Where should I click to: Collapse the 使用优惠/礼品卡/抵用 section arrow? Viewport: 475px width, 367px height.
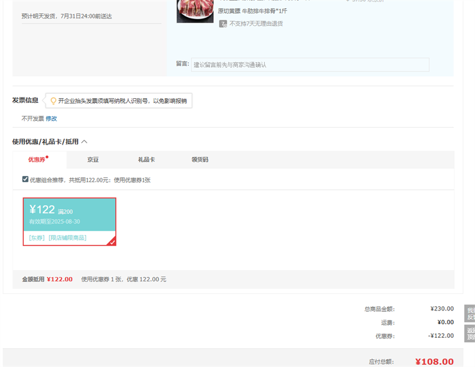click(84, 142)
